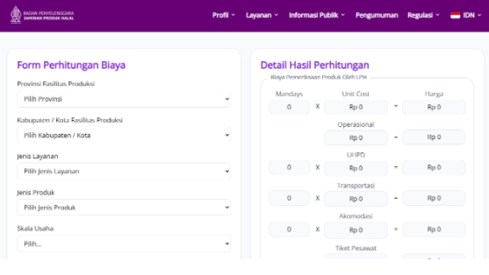Click the Transportasi quantity field
Viewport: 489px width, 275px height.
coord(289,198)
